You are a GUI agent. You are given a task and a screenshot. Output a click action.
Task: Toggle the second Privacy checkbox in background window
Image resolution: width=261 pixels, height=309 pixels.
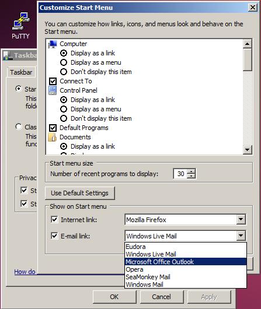24,203
